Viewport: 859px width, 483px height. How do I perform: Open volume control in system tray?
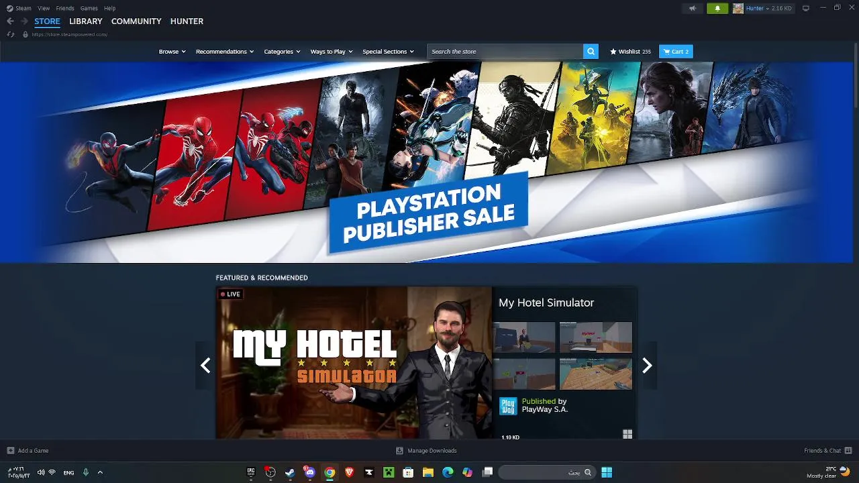pos(41,472)
